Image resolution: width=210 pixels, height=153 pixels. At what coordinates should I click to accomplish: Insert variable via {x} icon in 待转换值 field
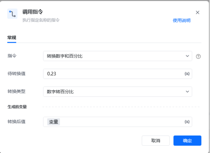pyautogui.click(x=187, y=74)
